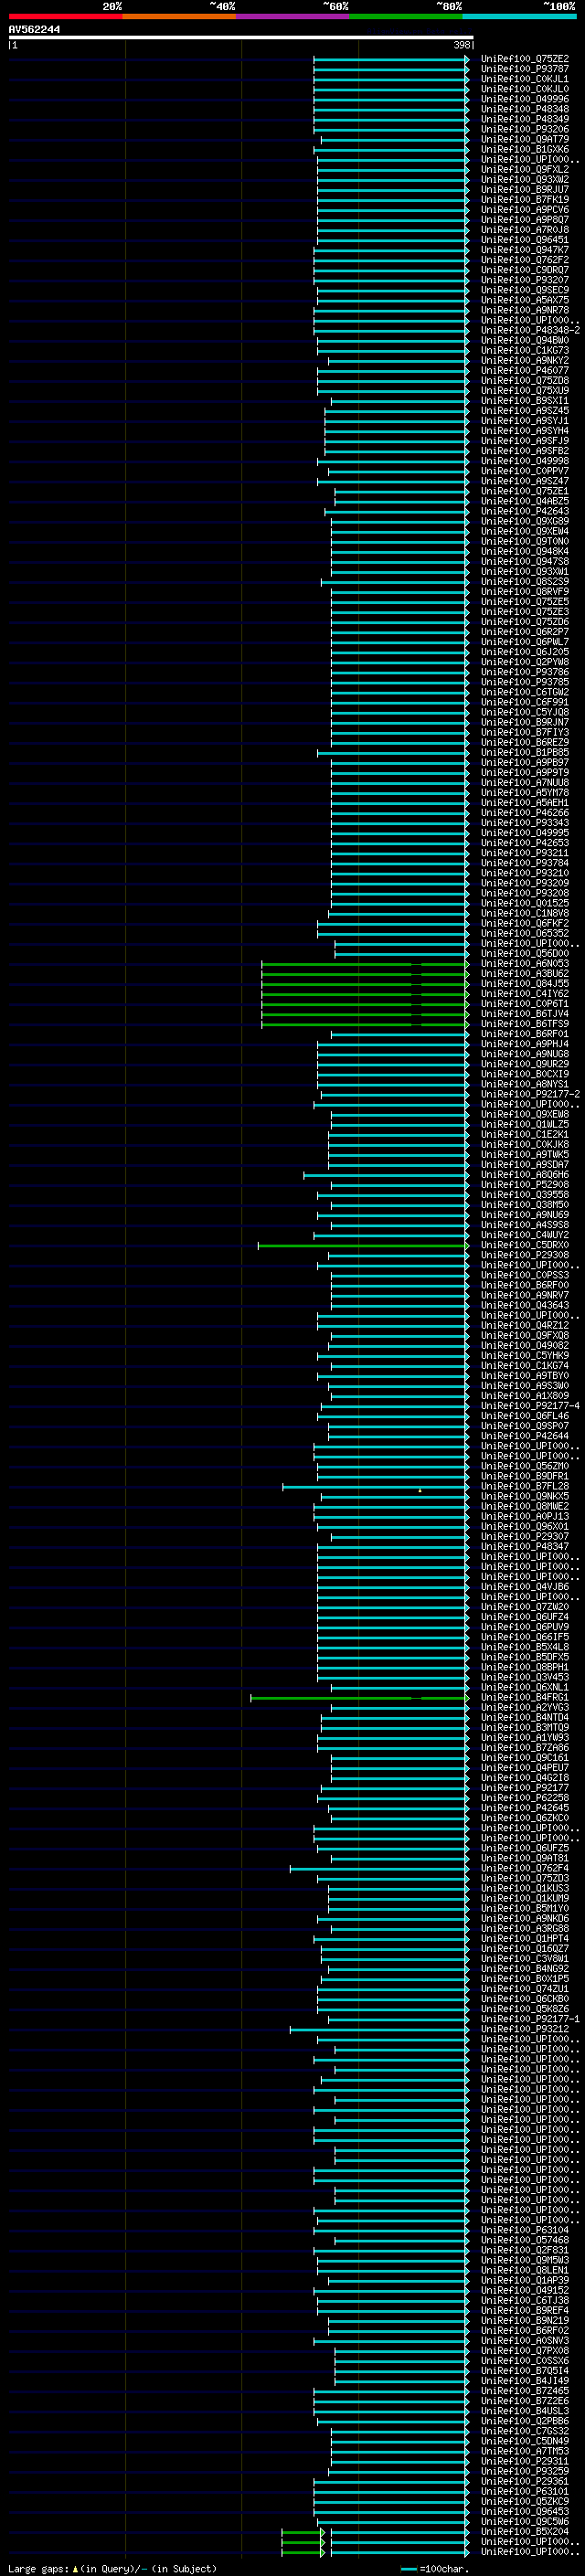Open hit UniRef100_C1KG73
The width and height of the screenshot is (585, 2576).
click(x=524, y=351)
